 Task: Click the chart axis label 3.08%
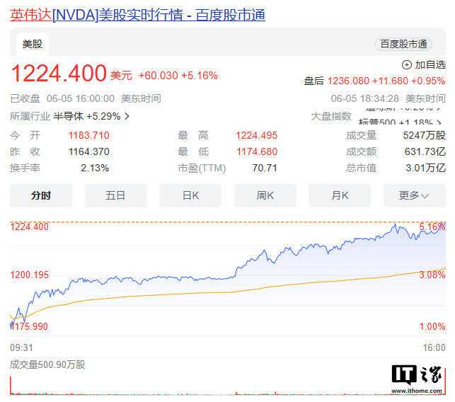point(432,275)
